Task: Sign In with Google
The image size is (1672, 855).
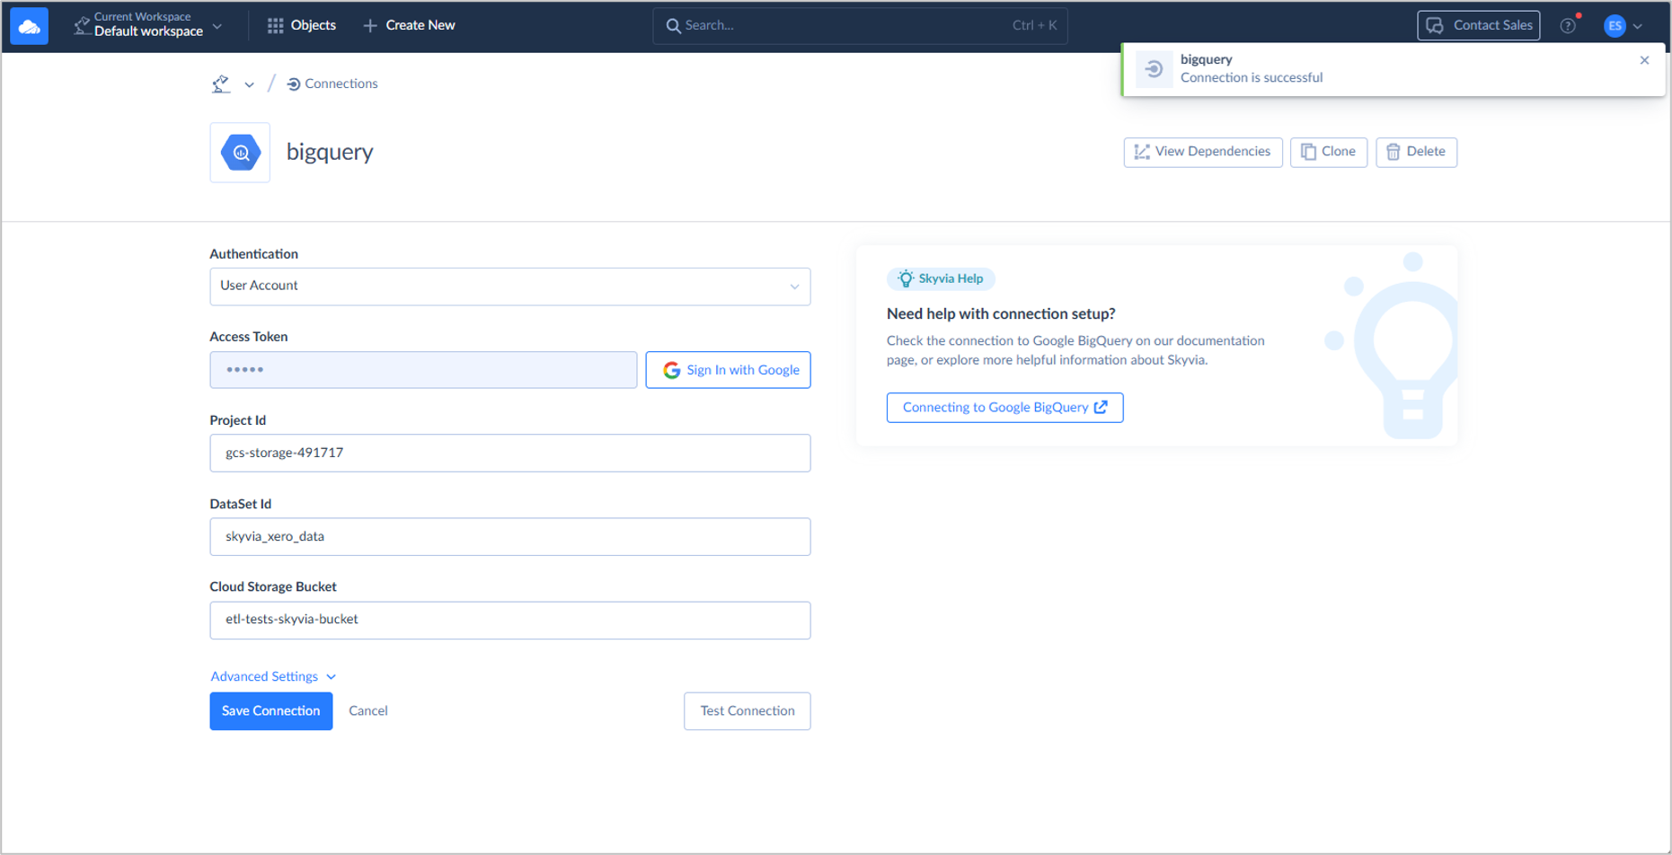Action: [728, 370]
